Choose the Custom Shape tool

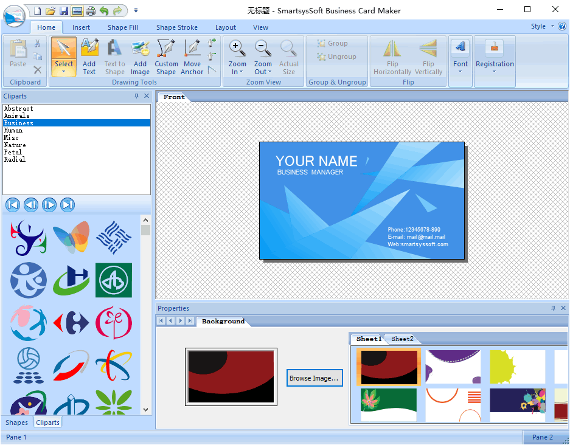click(166, 56)
